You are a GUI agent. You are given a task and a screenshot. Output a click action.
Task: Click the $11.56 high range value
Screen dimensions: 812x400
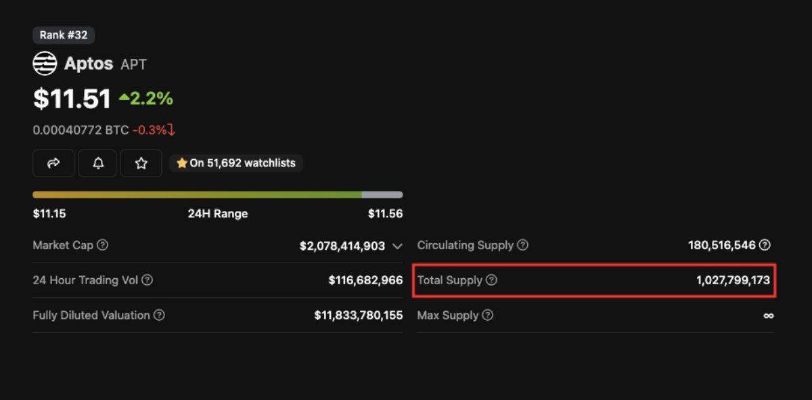pos(385,214)
